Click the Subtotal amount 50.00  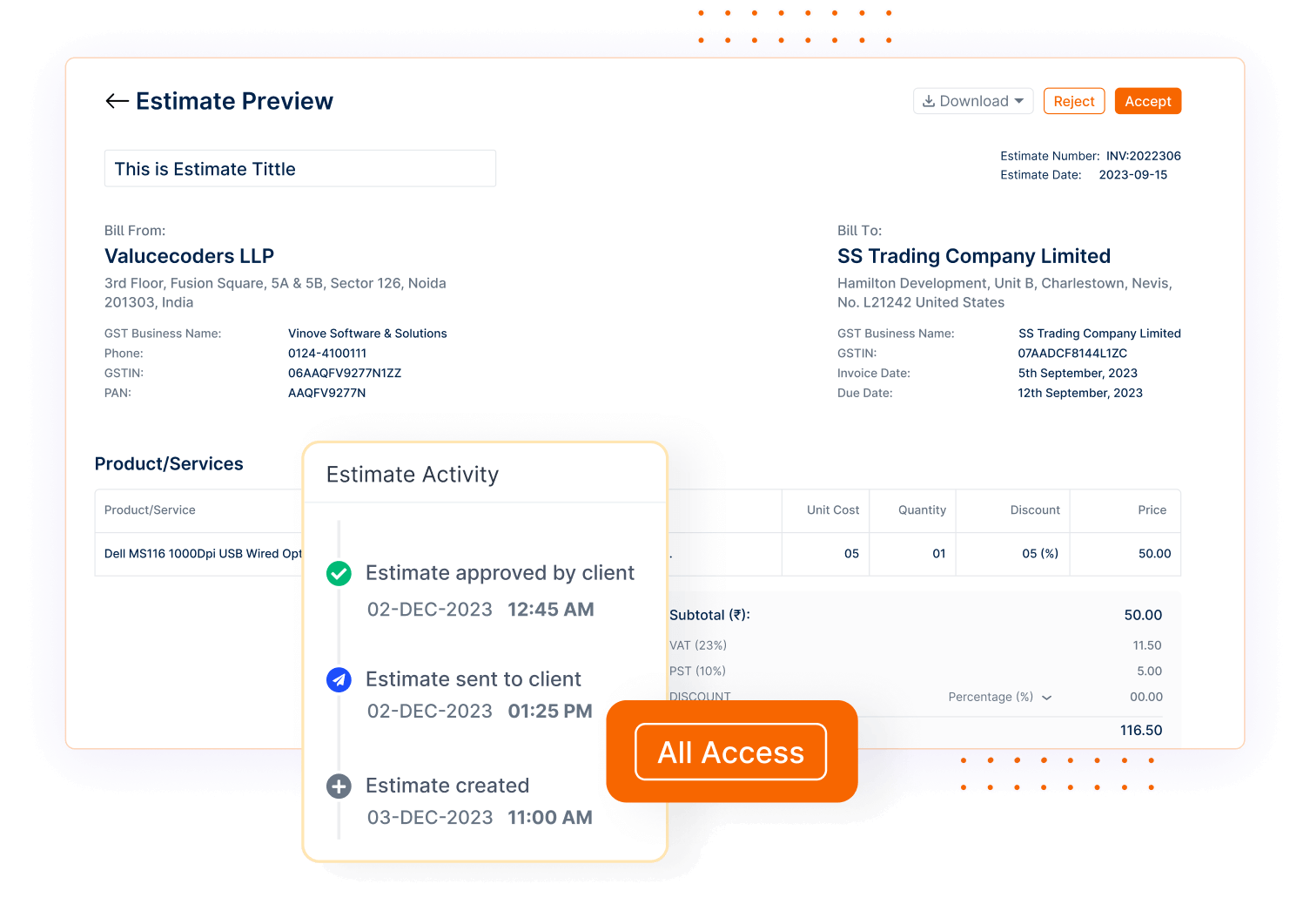1143,615
